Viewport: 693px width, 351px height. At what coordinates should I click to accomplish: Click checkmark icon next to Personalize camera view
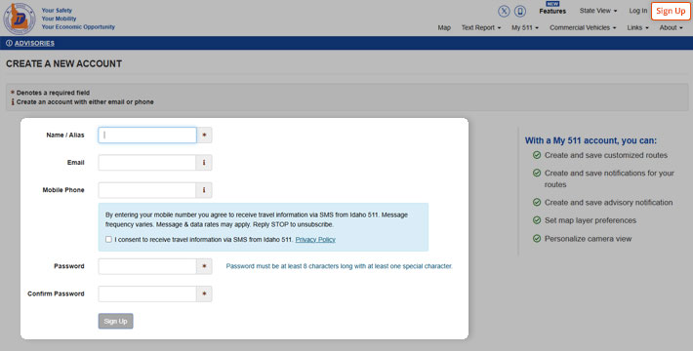point(537,239)
